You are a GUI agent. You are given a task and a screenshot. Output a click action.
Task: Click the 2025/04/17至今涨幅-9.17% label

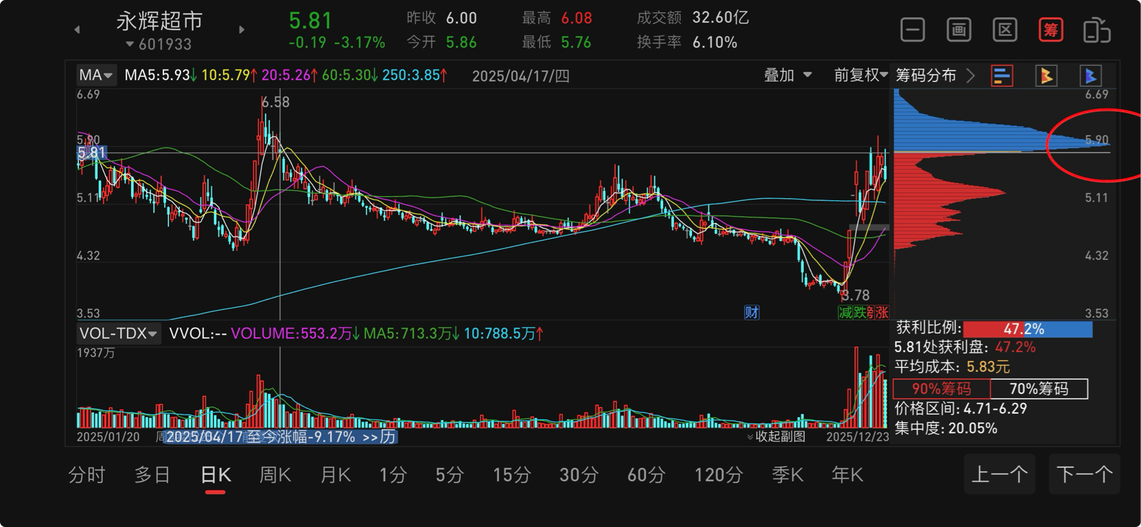(261, 437)
